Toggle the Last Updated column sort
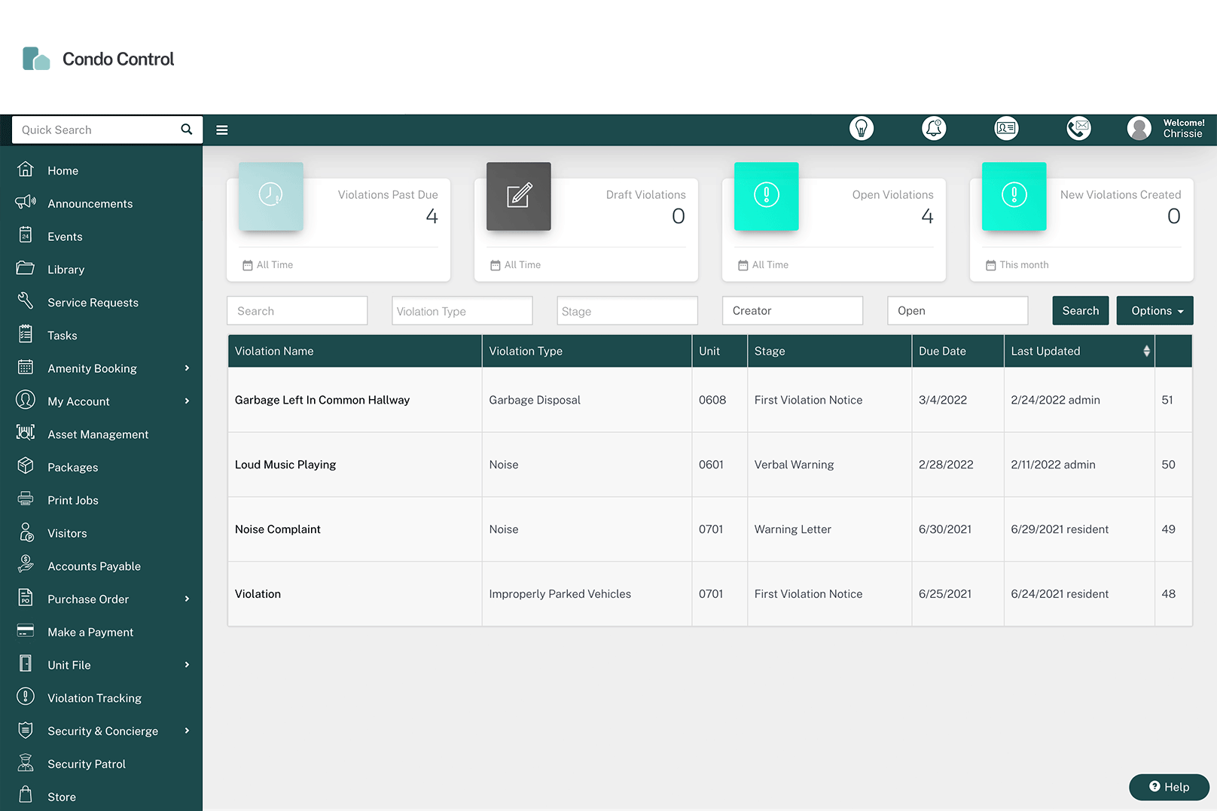The width and height of the screenshot is (1217, 811). 1145,351
